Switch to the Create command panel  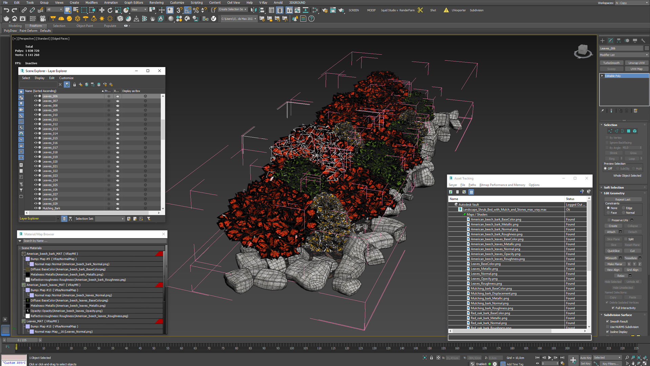coord(602,40)
